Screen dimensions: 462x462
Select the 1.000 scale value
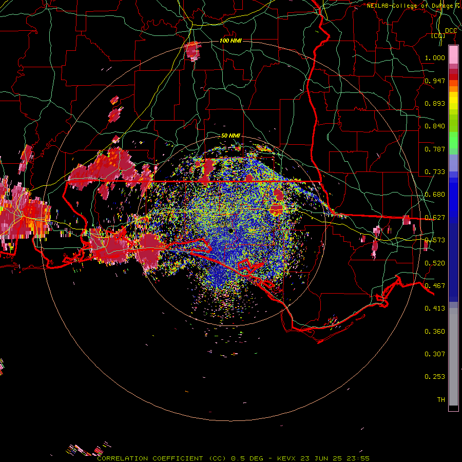[x=435, y=57]
